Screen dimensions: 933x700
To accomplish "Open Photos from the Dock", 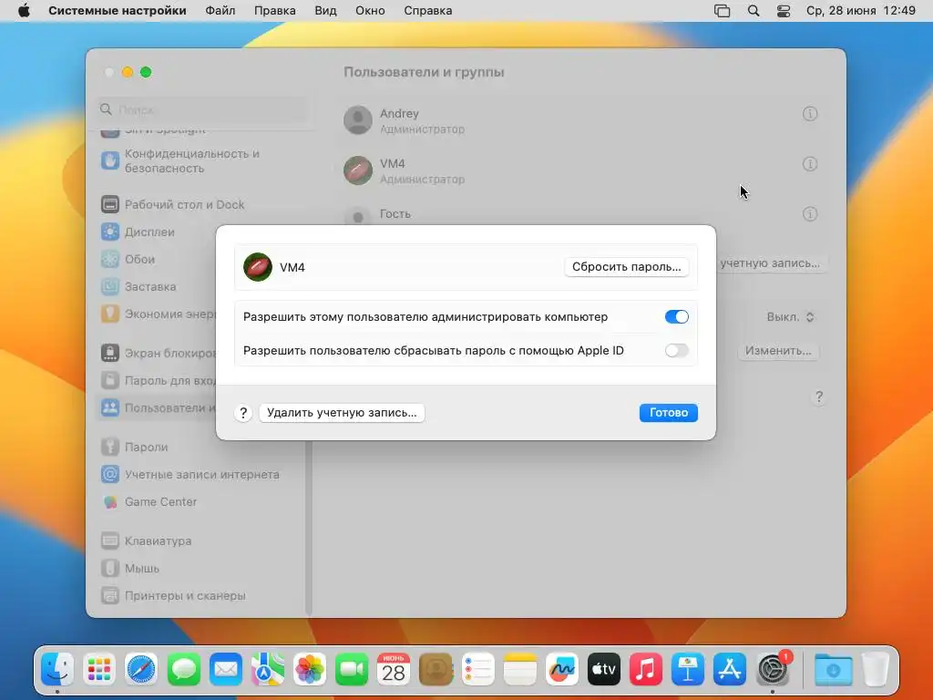I will [x=310, y=669].
